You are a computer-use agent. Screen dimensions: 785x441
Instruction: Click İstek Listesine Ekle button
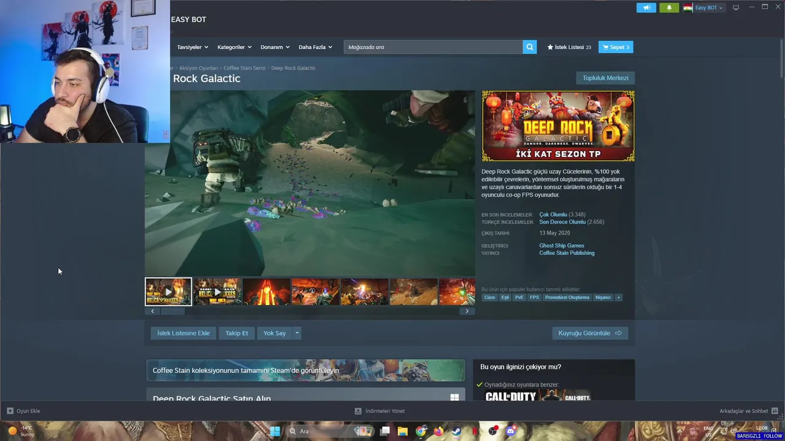coord(183,333)
